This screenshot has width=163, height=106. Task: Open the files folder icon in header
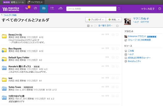click(x=44, y=9)
